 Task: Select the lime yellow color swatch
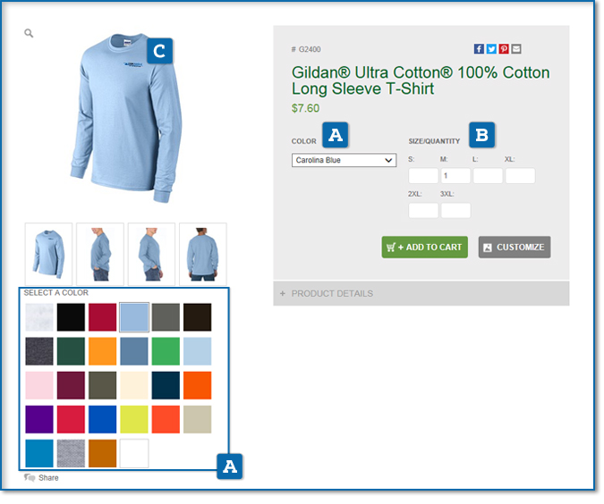click(x=134, y=419)
